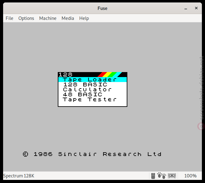Viewport: 205px width, 183px height.
Task: Select Tape Loader in Spectrum menu
Action: click(93, 80)
